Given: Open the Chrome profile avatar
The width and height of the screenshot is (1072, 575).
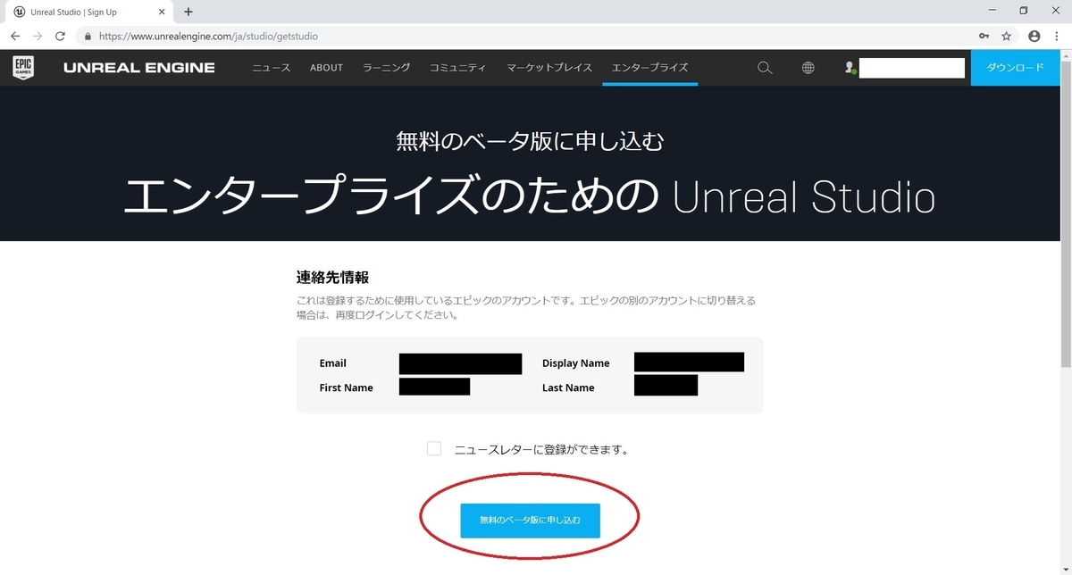Looking at the screenshot, I should (1034, 37).
